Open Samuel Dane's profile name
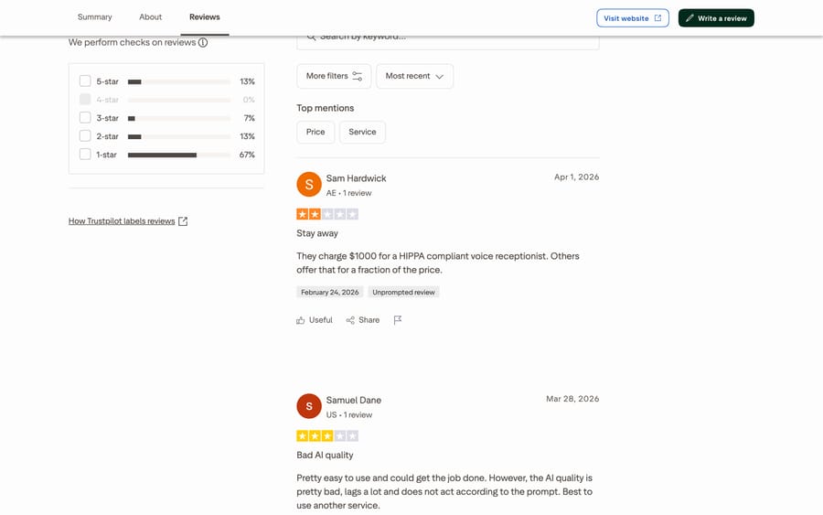Image resolution: width=823 pixels, height=515 pixels. (353, 400)
